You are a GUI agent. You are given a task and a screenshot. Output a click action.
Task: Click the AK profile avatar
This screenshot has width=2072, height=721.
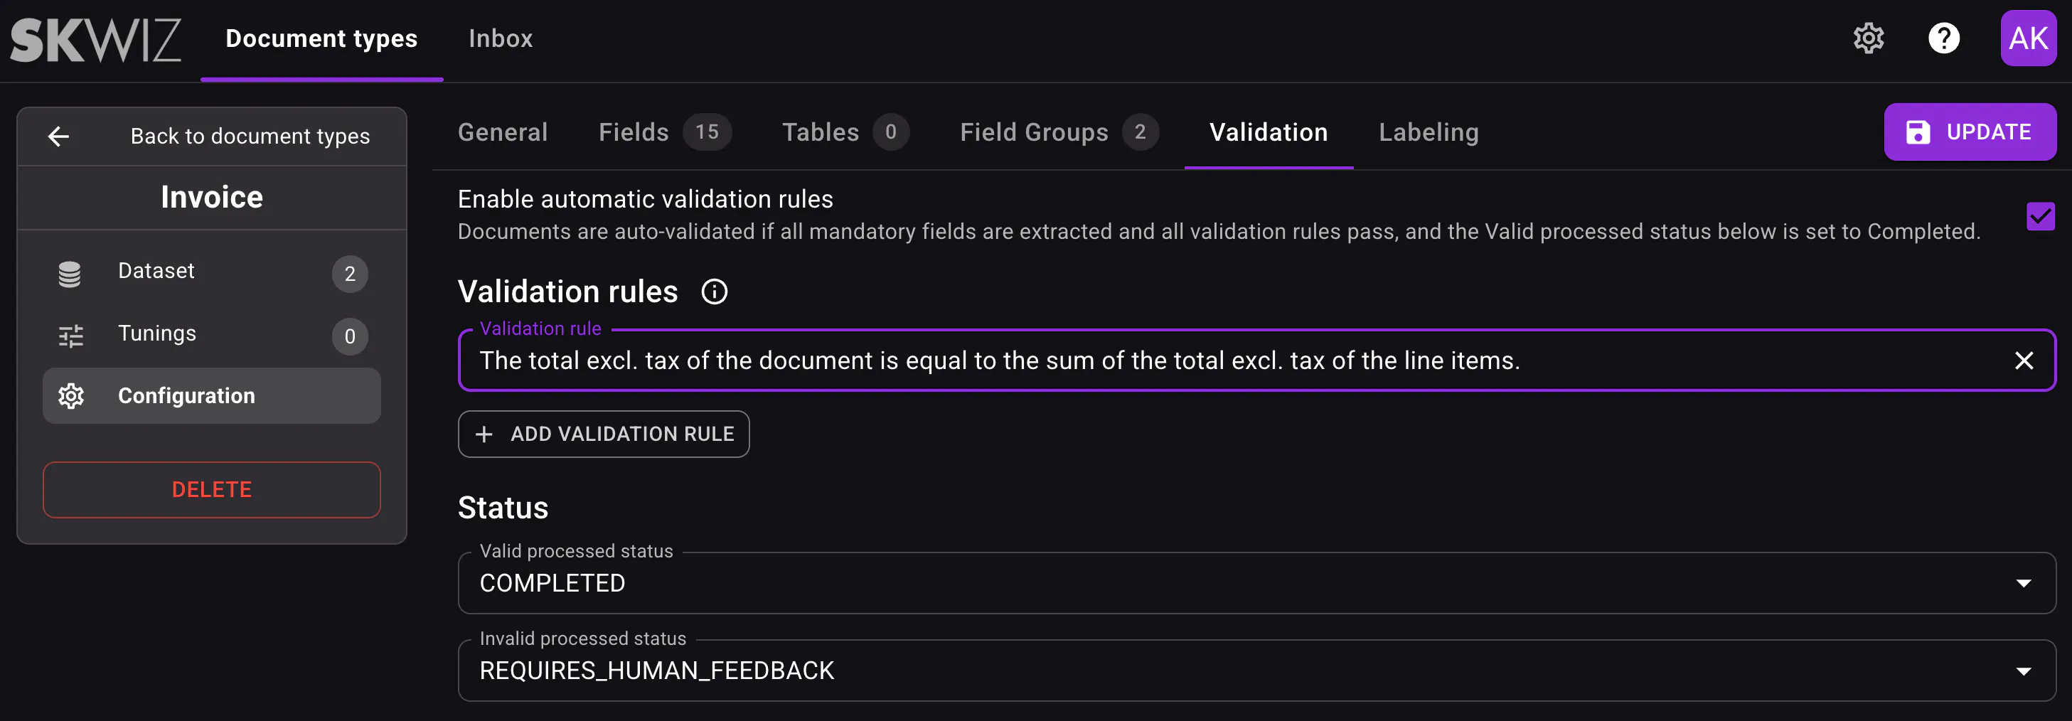tap(2028, 38)
